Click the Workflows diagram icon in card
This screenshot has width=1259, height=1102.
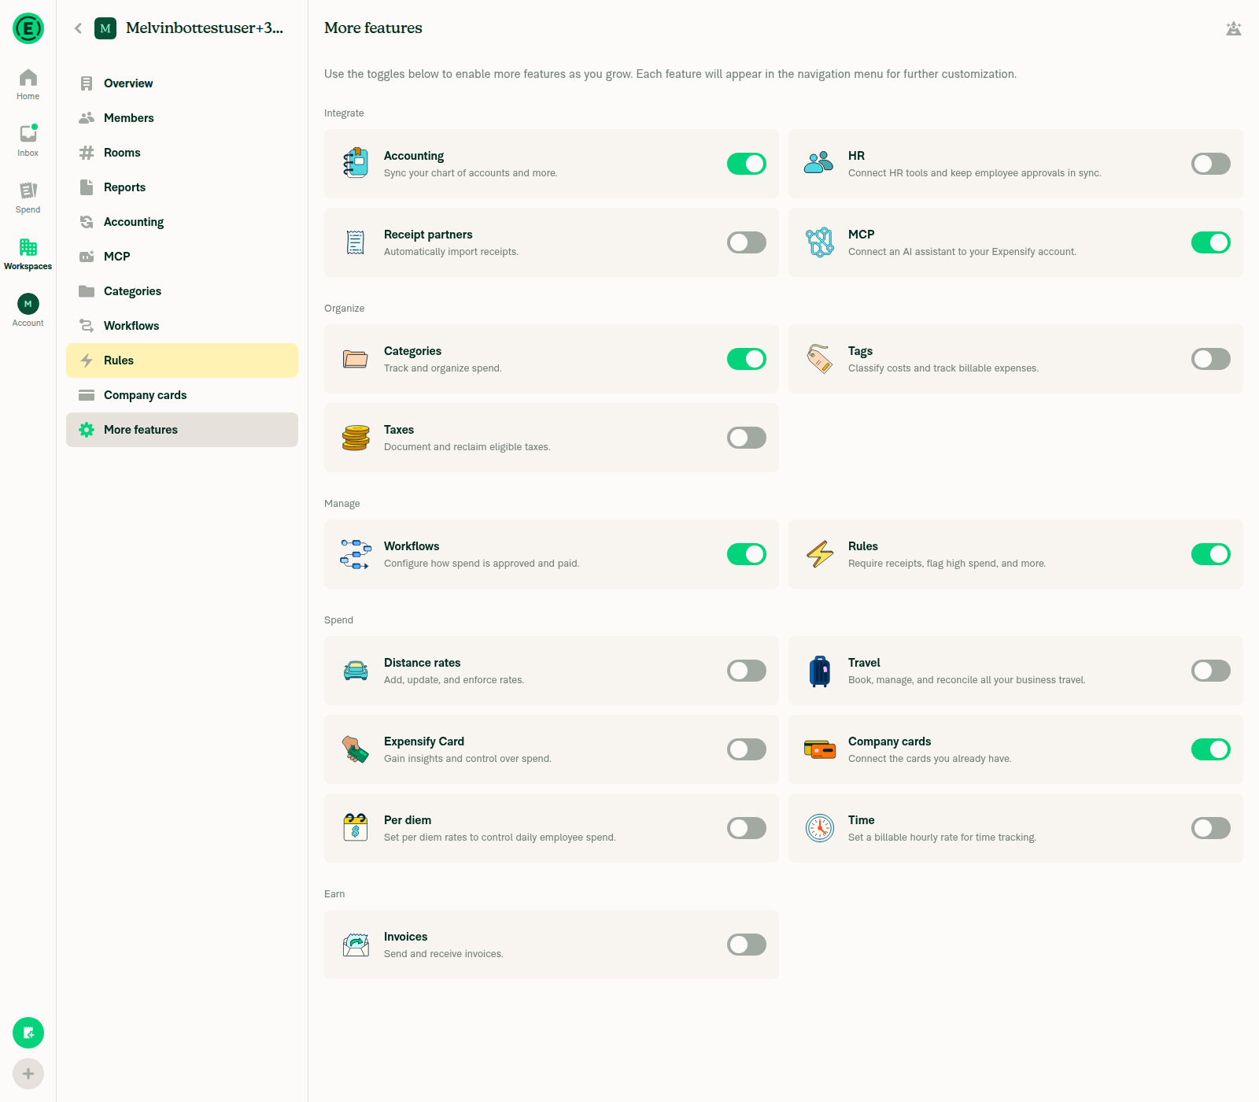[x=356, y=554]
